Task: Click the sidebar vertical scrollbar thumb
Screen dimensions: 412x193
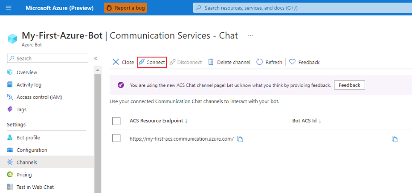Action: pos(98,133)
